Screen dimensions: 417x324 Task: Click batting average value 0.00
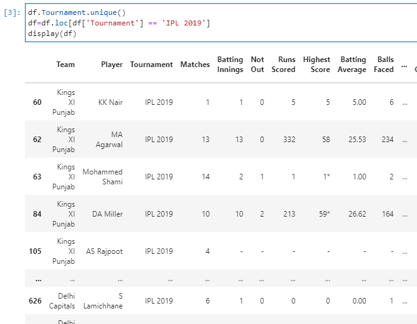[359, 301]
